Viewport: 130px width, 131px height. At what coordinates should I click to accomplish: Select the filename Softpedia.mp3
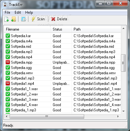(22, 52)
